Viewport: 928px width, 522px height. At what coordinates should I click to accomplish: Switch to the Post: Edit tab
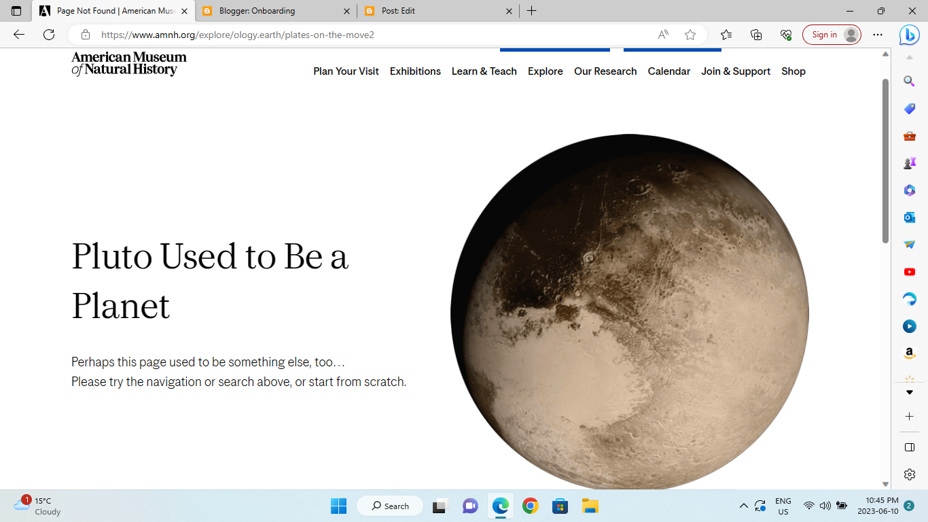(438, 11)
